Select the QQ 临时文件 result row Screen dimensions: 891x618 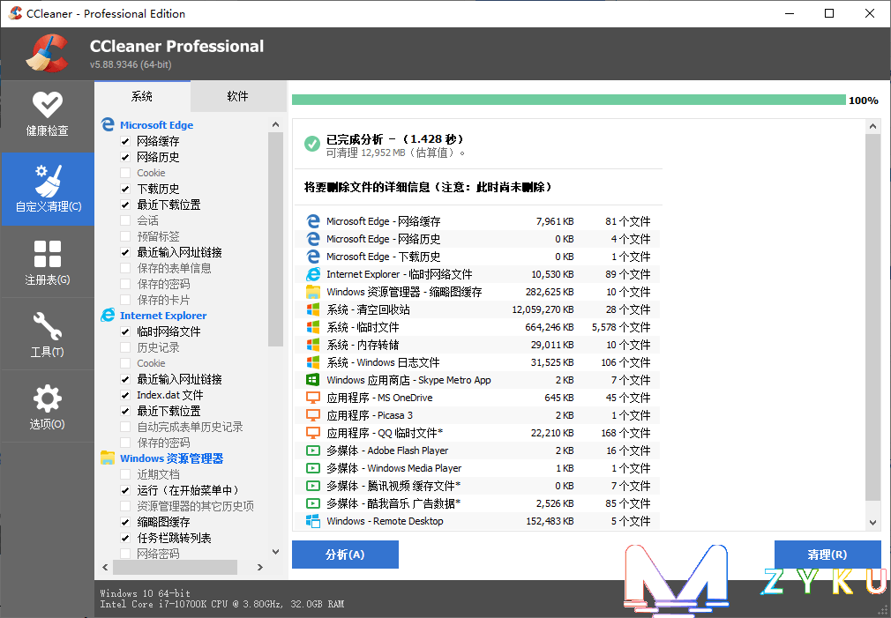[478, 433]
